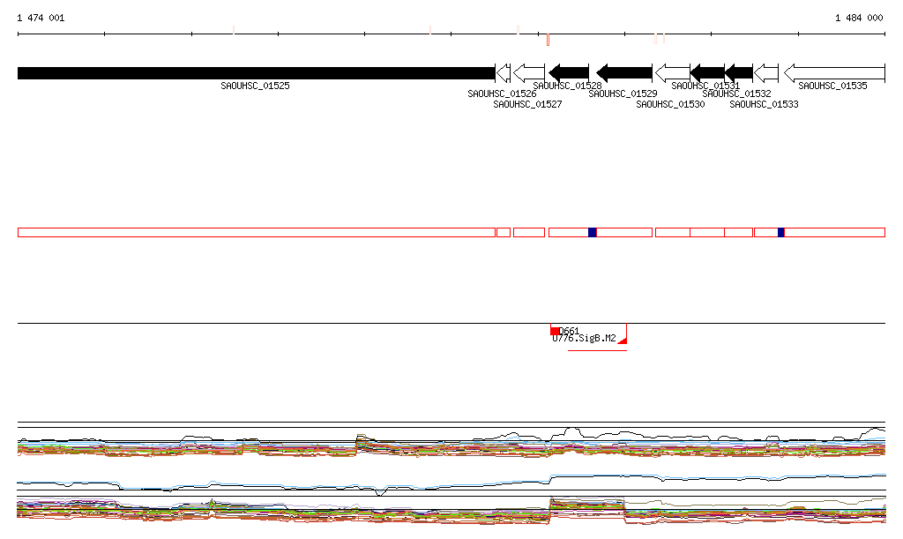Viewport: 903px width, 539px height.
Task: Select the red D661 marker box
Action: (555, 331)
